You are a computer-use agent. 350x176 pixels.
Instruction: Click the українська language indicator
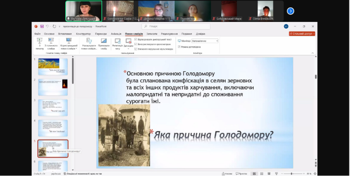point(56,174)
